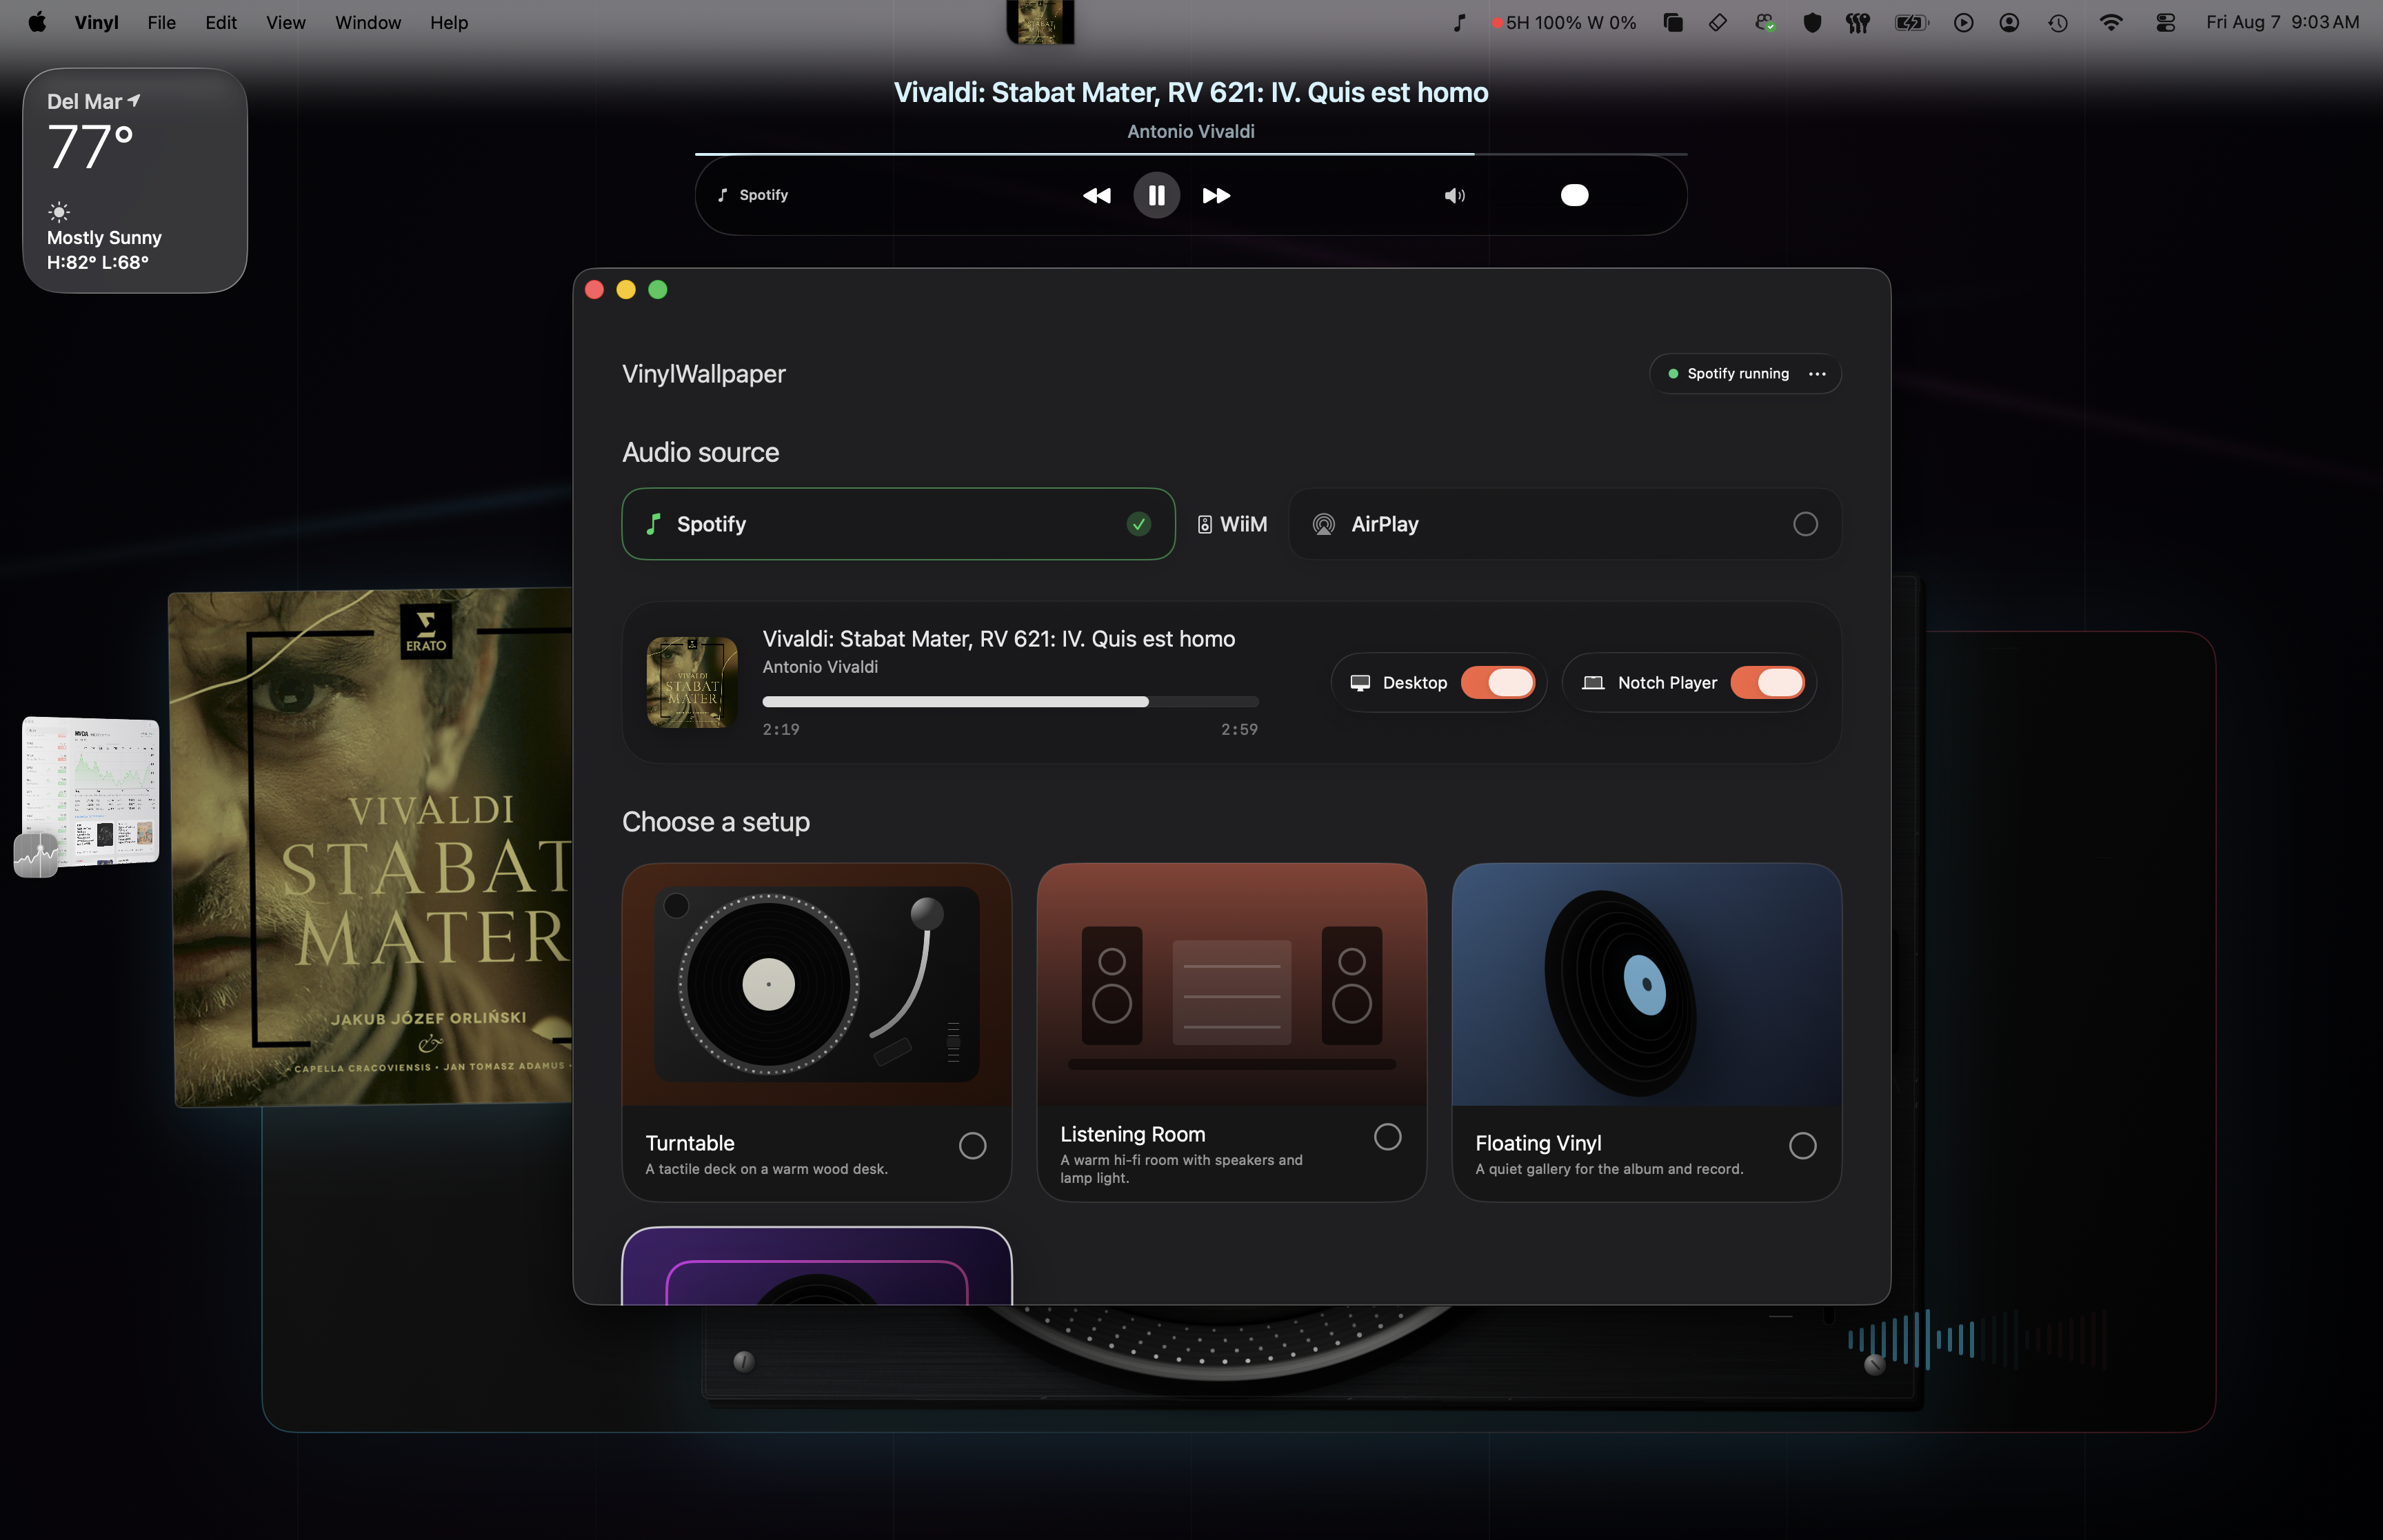The width and height of the screenshot is (2383, 1540).
Task: Click the date and time in menu bar
Action: 2282,22
